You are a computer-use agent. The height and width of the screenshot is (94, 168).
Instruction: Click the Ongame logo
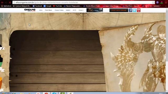(30, 10)
